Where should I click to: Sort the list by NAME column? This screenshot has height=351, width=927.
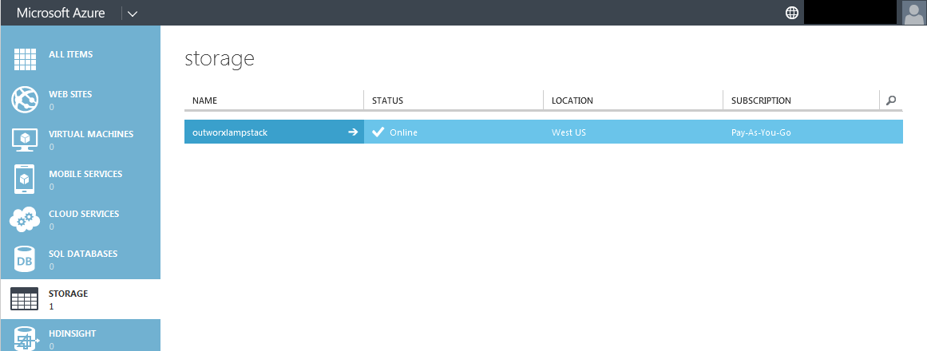[x=205, y=101]
